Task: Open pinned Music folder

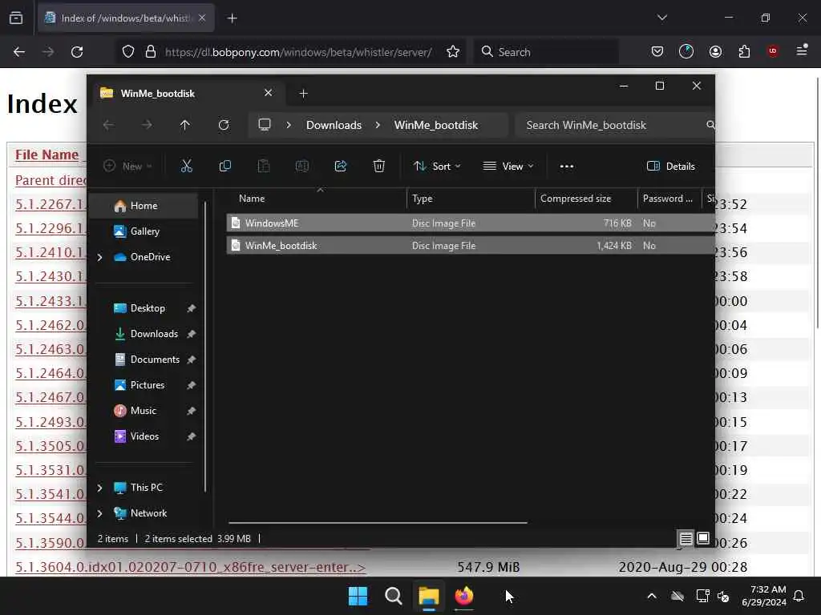Action: click(144, 411)
